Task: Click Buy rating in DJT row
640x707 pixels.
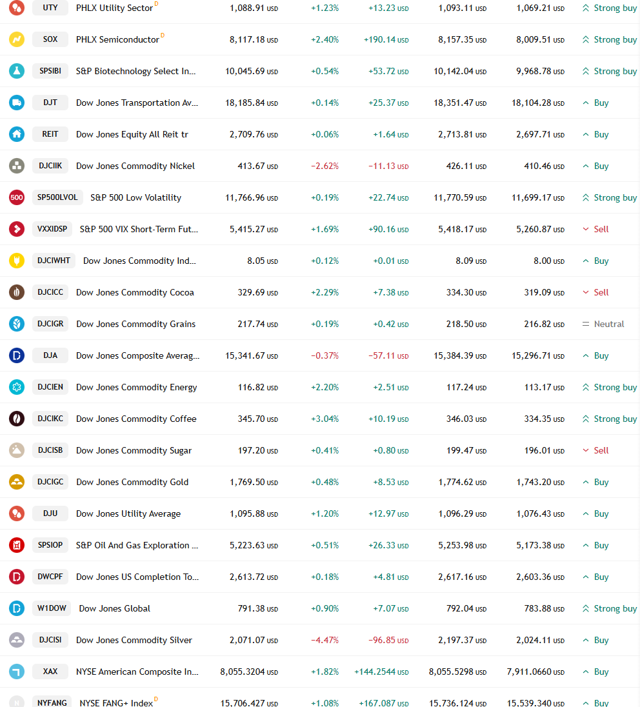Action: pyautogui.click(x=595, y=103)
